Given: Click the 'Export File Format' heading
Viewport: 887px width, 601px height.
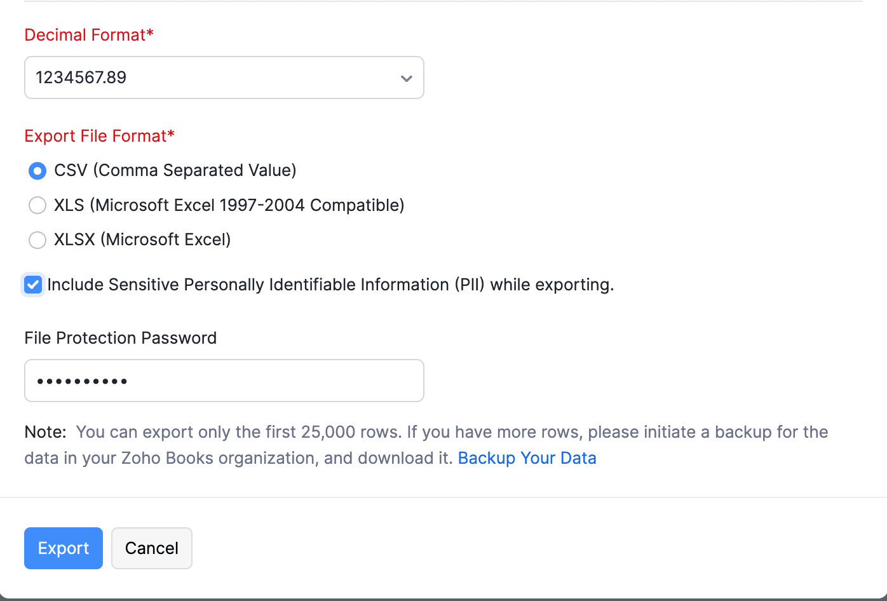Looking at the screenshot, I should coord(99,136).
